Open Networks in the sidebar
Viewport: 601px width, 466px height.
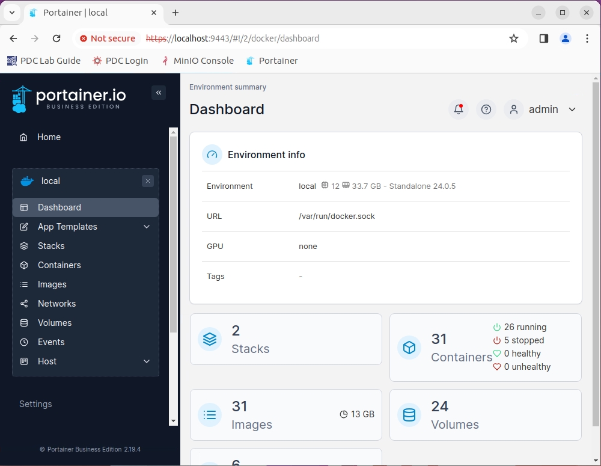point(56,304)
